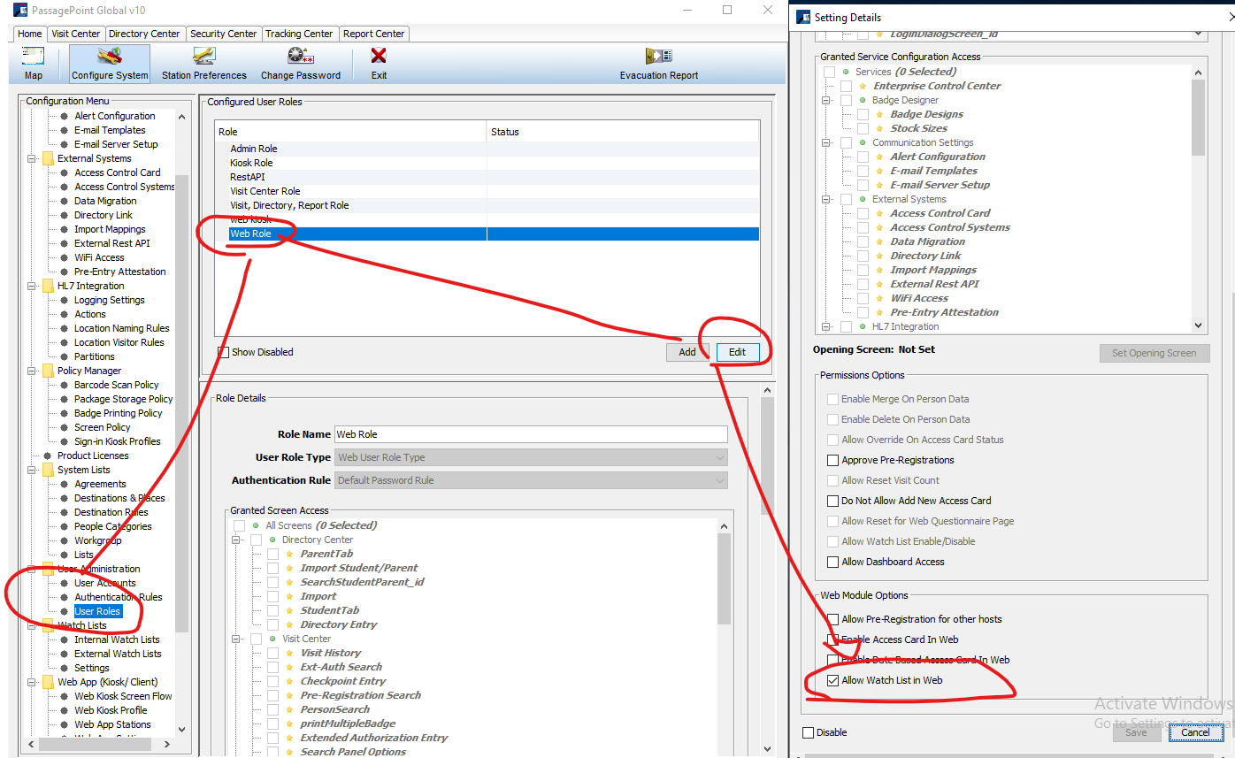Select User Accounts in Configuration Menu
Image resolution: width=1235 pixels, height=758 pixels.
(104, 583)
